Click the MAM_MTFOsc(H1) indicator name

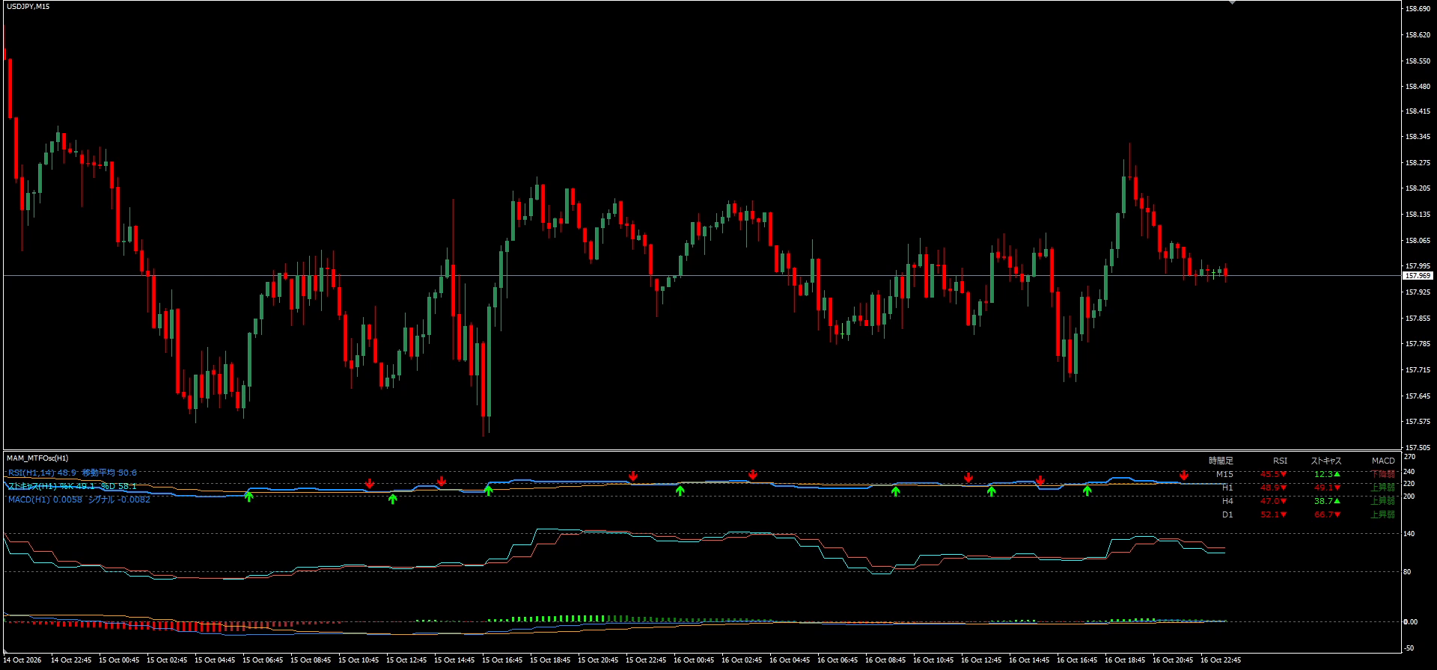tap(37, 458)
